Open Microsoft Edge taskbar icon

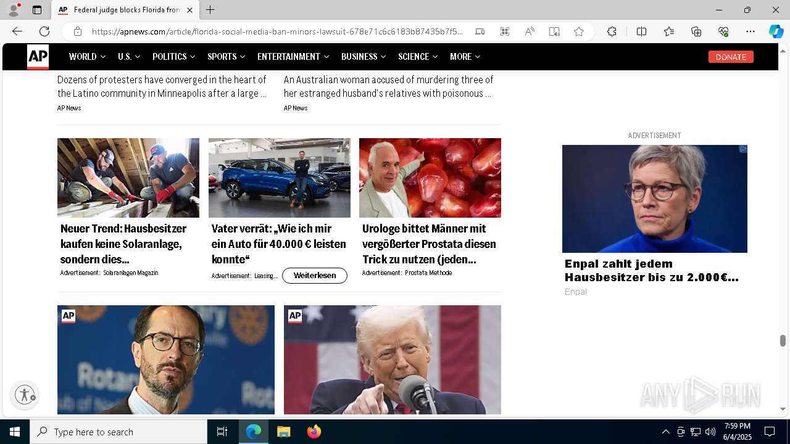click(x=254, y=432)
